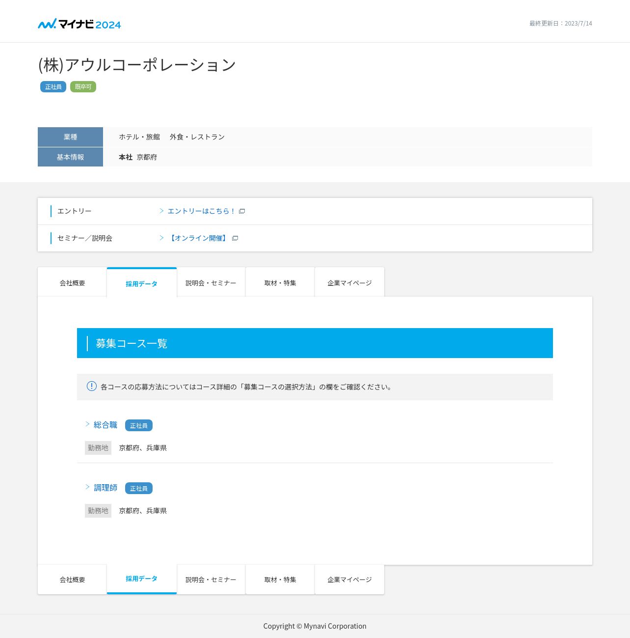Click the セミナー／説明会 row label
630x638 pixels.
point(85,238)
